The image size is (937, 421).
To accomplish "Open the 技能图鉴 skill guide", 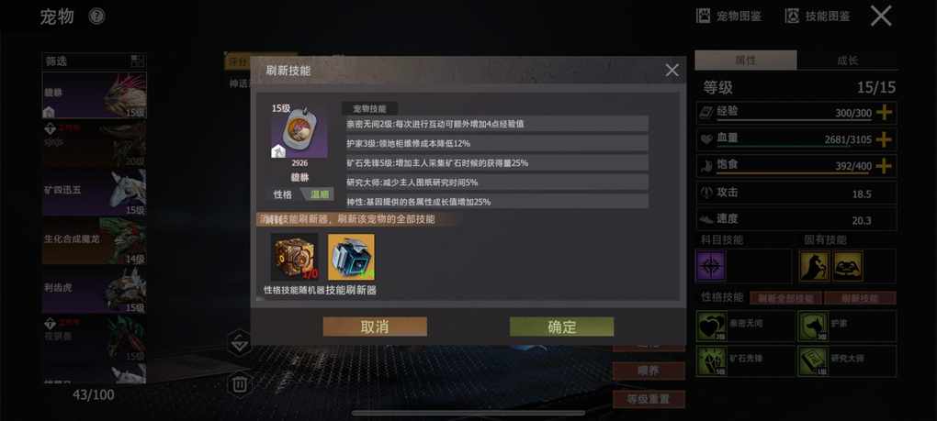I will 818,17.
